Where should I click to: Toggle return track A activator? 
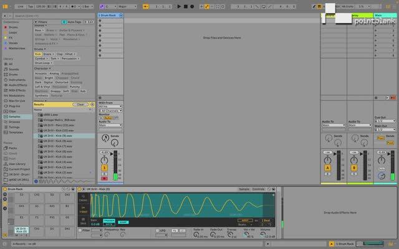pos(327,168)
